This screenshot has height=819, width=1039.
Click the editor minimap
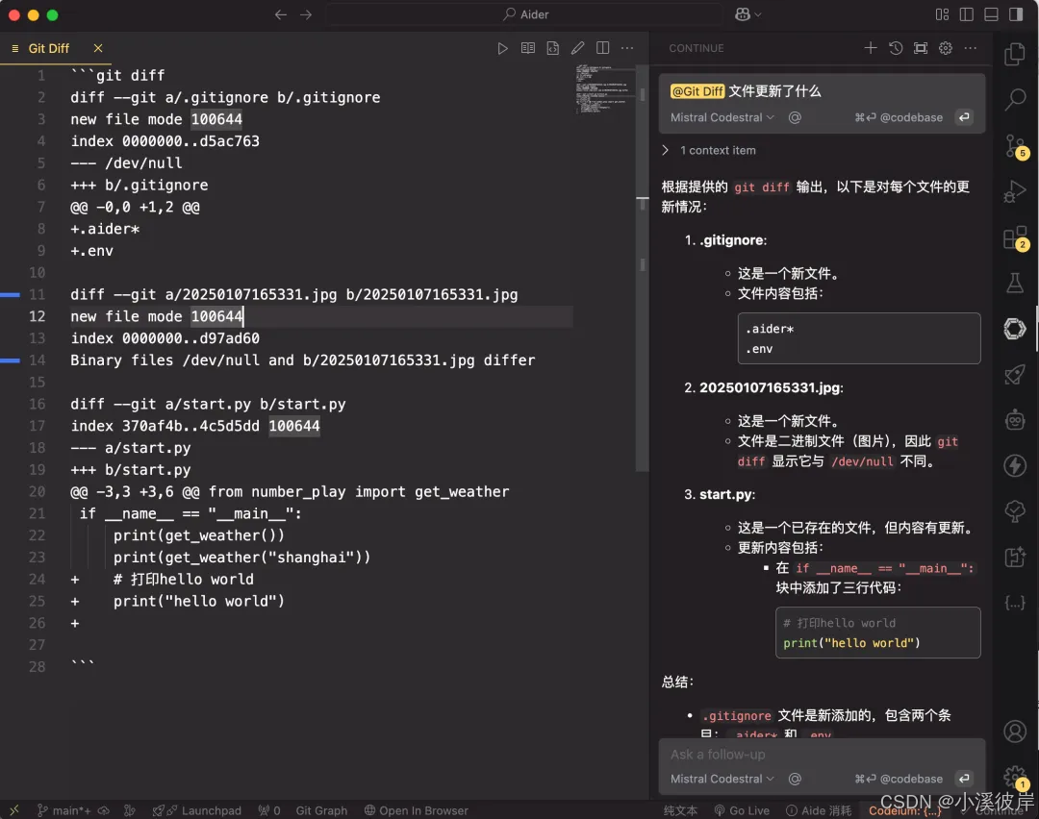(603, 88)
